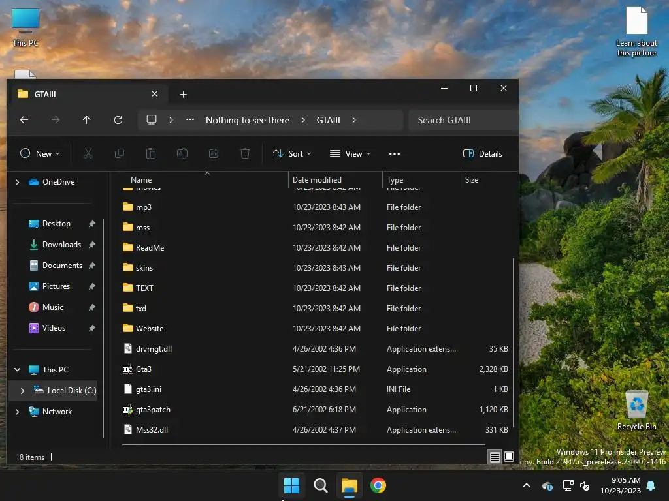The image size is (669, 501).
Task: Select the Mss32.dll file
Action: coord(316,430)
